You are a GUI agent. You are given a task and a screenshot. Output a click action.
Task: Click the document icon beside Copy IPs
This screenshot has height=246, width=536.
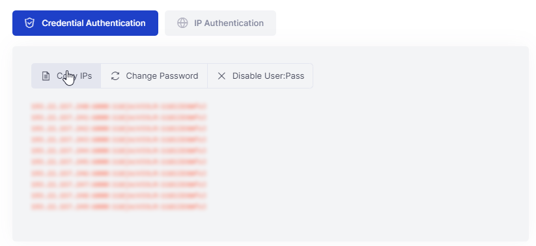[x=46, y=76]
